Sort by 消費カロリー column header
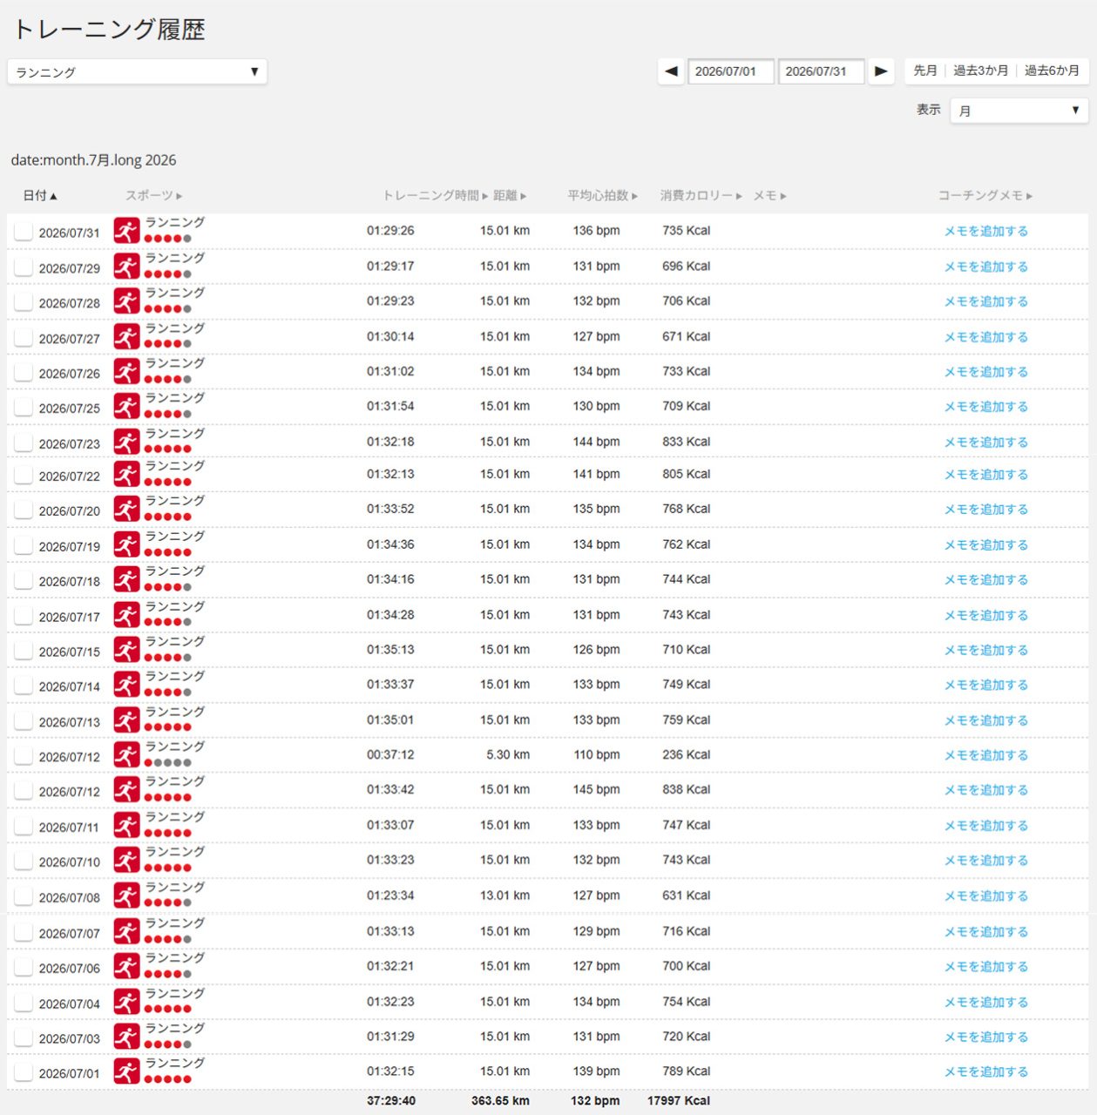1097x1115 pixels. pyautogui.click(x=701, y=196)
